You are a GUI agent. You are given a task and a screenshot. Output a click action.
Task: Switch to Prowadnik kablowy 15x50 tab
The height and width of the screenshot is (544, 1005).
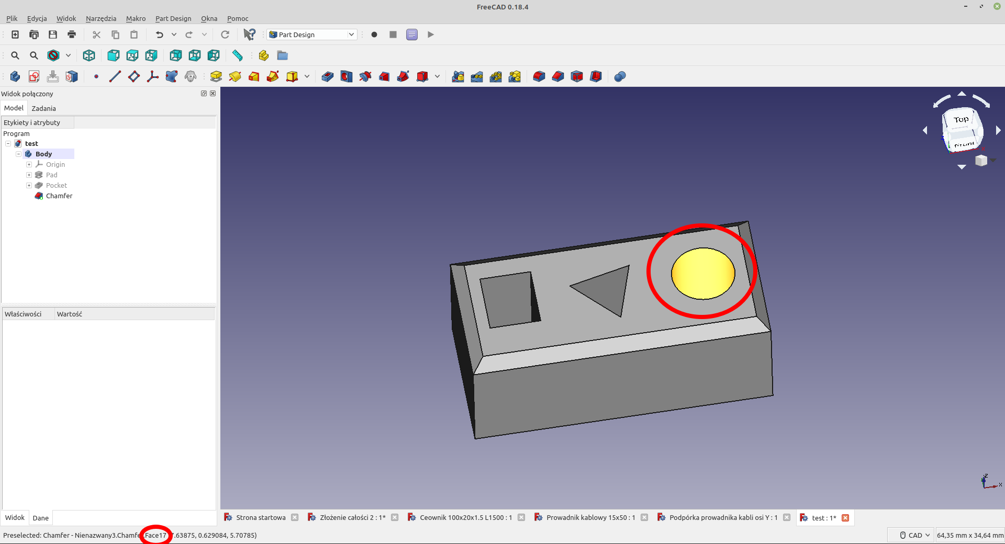click(x=590, y=517)
